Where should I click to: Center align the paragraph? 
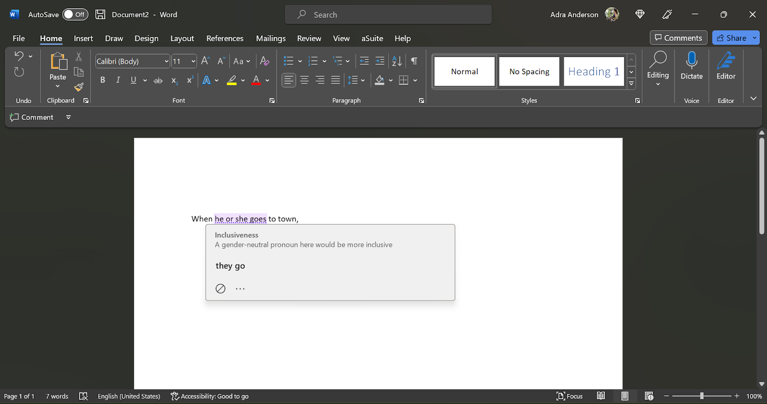[x=304, y=80]
